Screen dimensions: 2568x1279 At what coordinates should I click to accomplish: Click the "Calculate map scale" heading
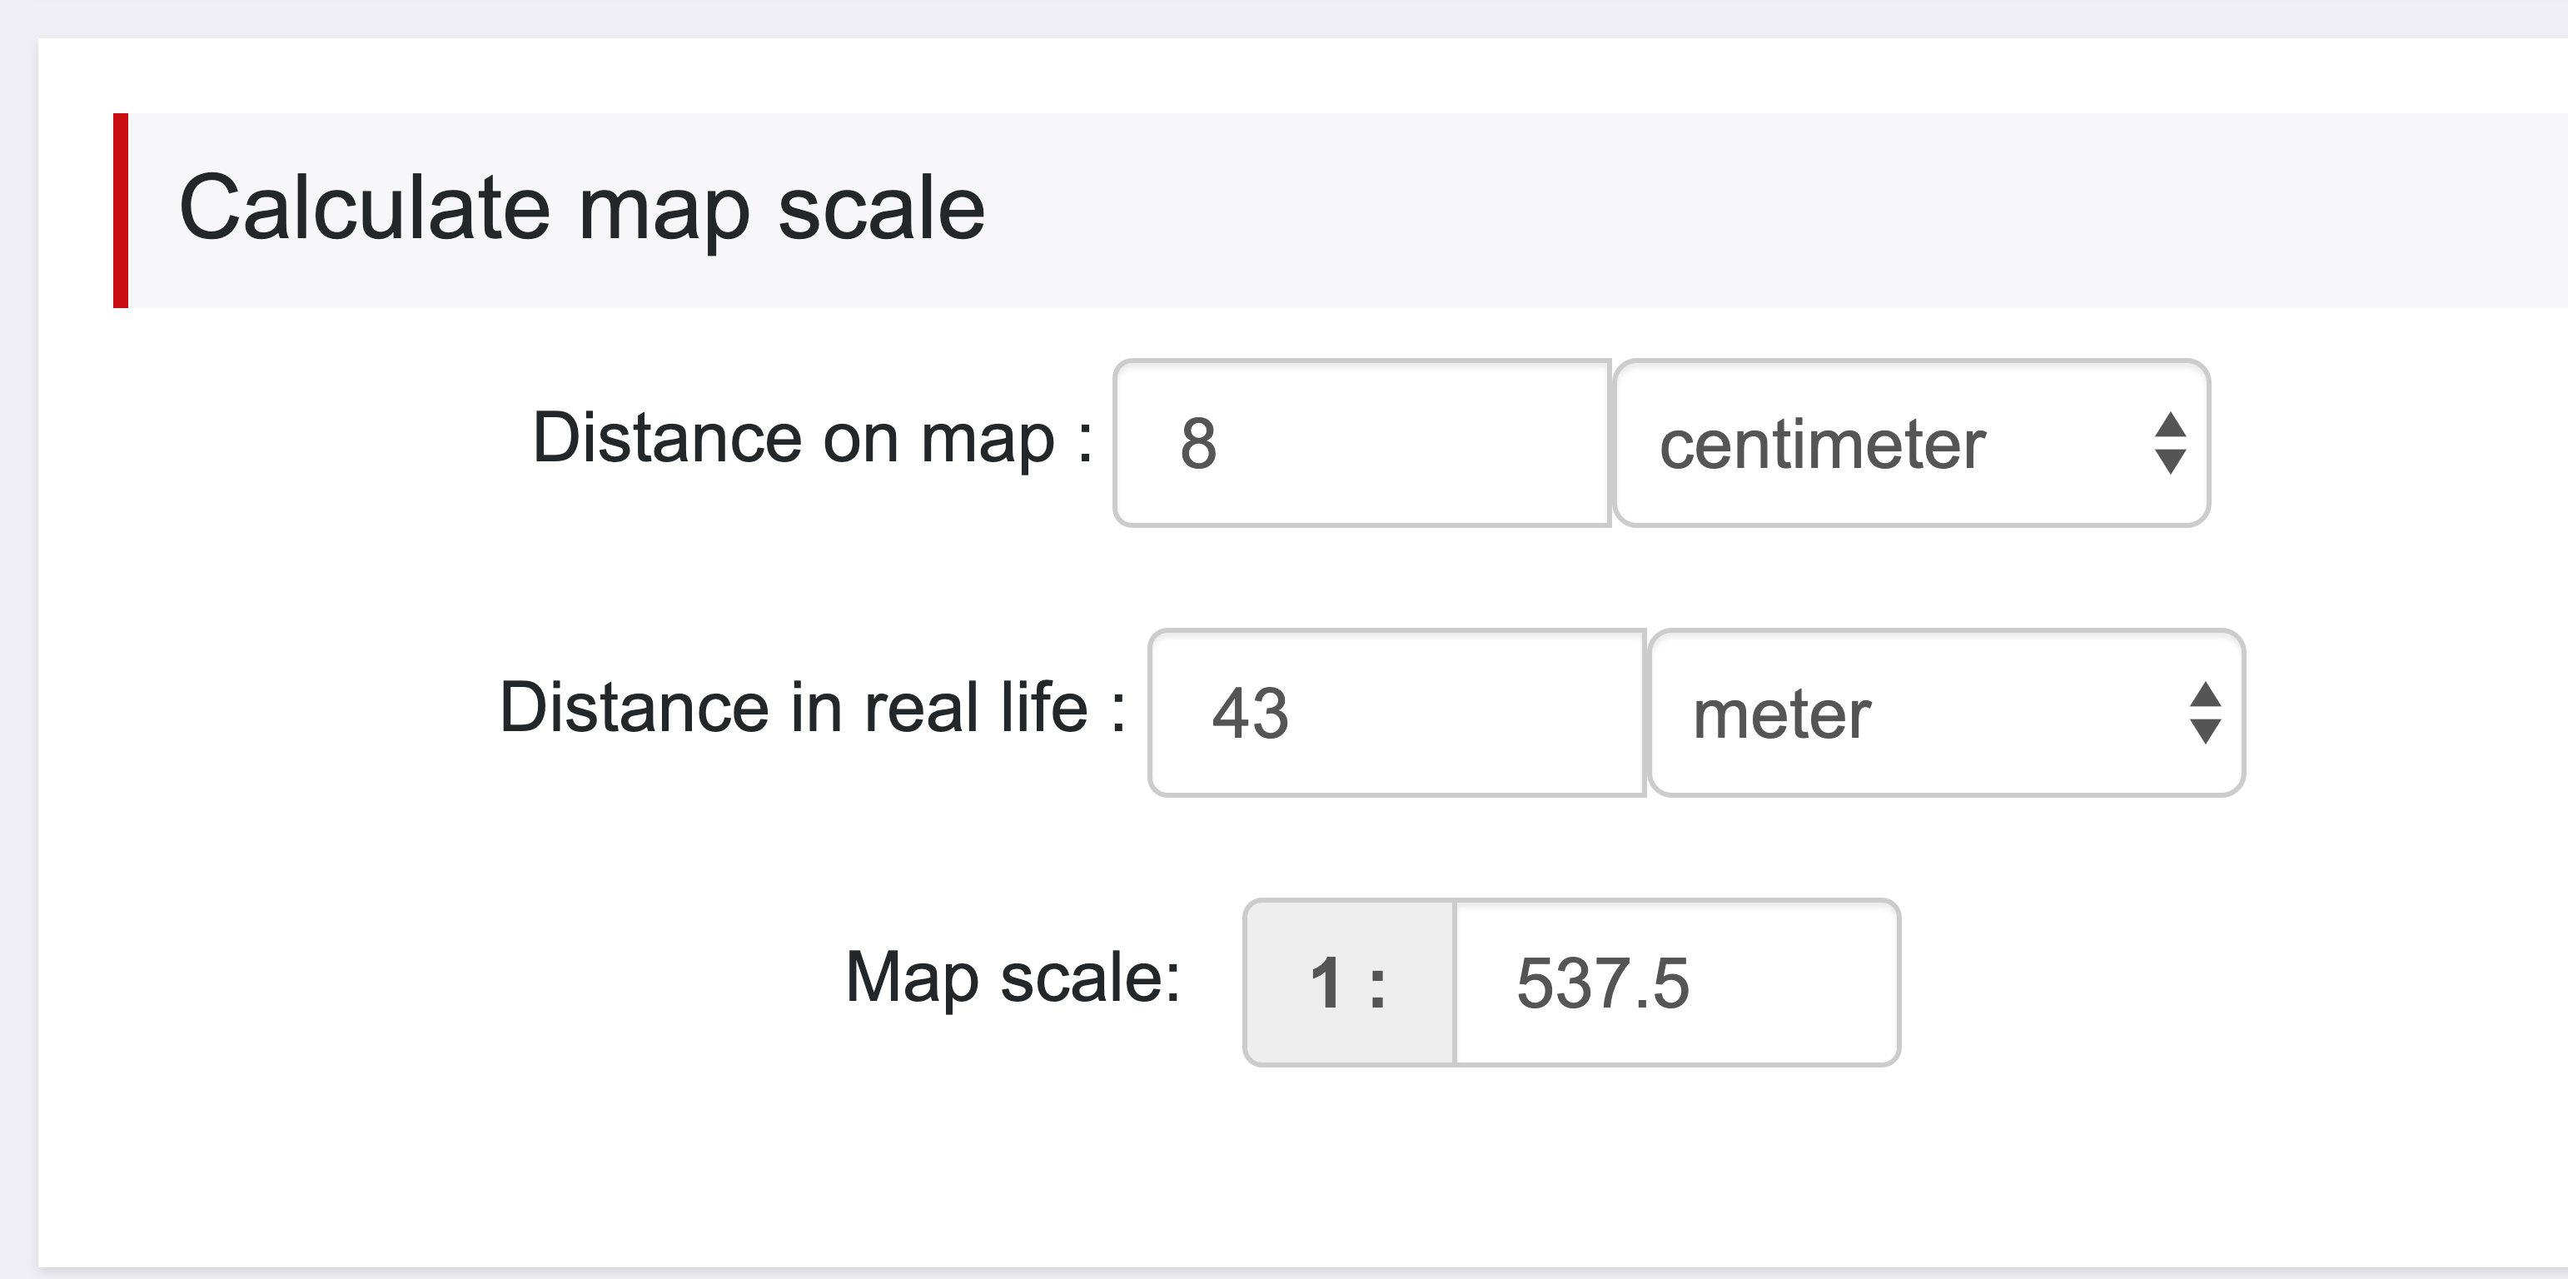pyautogui.click(x=582, y=208)
